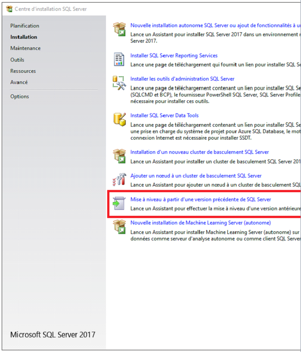Click the Centre d'installation SQL Server title
301x352 pixels.
coord(51,9)
